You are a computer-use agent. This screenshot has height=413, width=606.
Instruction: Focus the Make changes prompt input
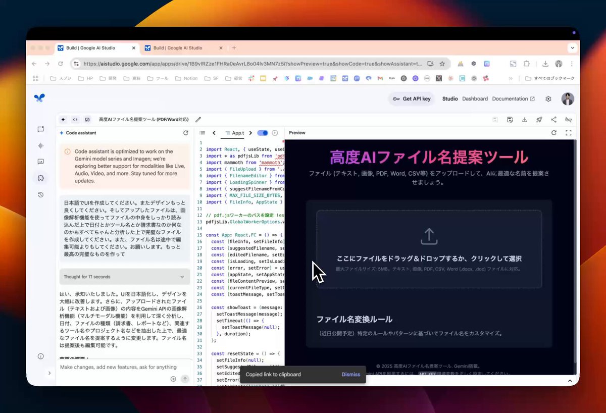tap(119, 367)
